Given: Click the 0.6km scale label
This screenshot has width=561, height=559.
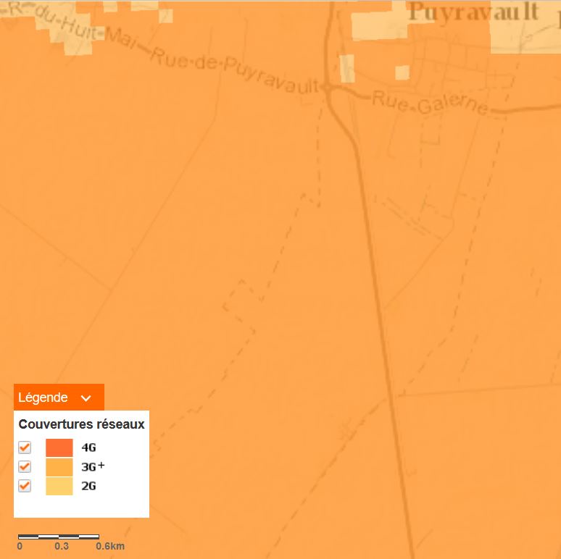Looking at the screenshot, I should (110, 547).
